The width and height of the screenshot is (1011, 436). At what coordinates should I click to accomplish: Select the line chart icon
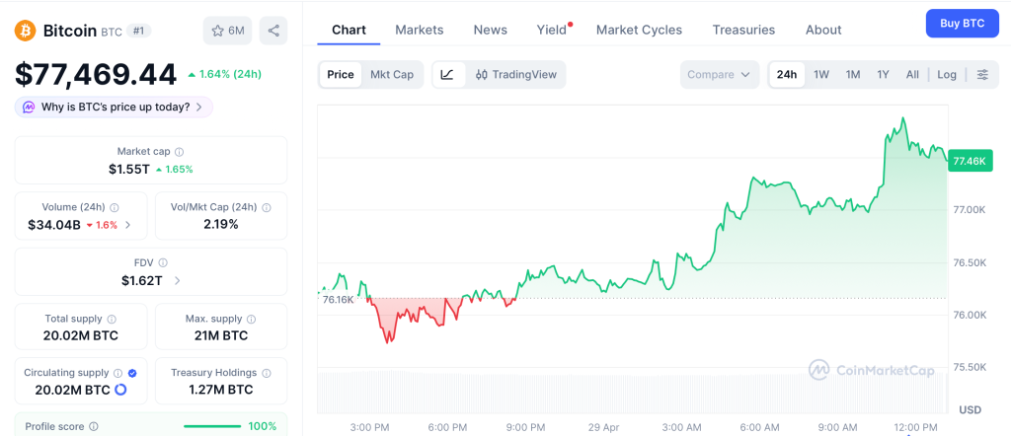(447, 75)
